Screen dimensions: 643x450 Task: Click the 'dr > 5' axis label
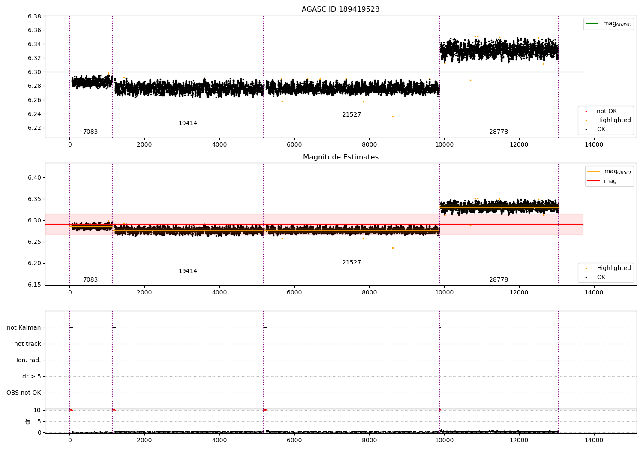32,377
